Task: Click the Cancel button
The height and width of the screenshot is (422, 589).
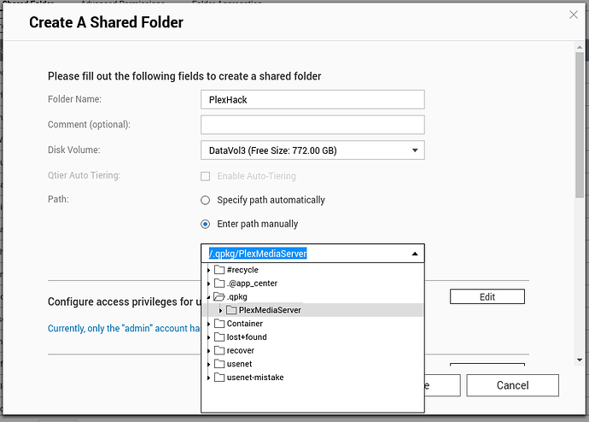Action: pos(512,385)
